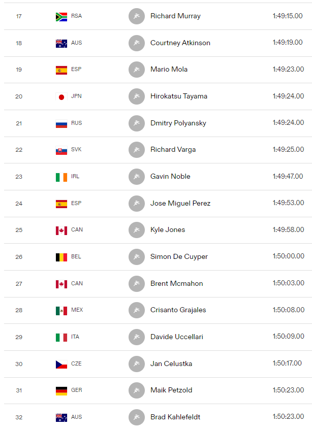Click Simon De Cuyper's avatar icon
The image size is (312, 430).
(x=136, y=257)
